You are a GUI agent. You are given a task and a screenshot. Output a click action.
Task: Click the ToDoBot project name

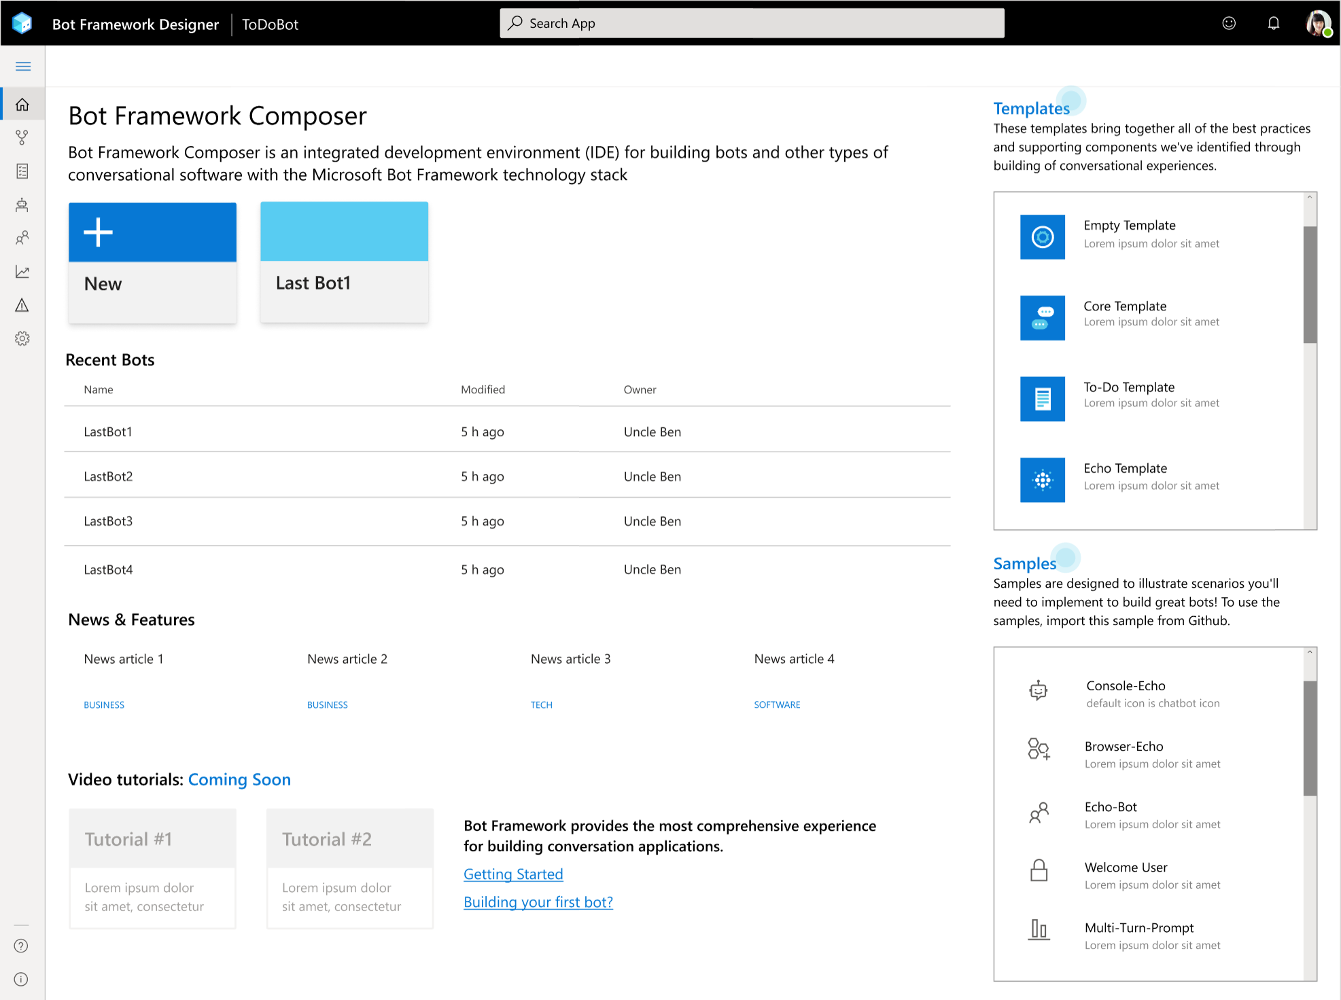271,24
